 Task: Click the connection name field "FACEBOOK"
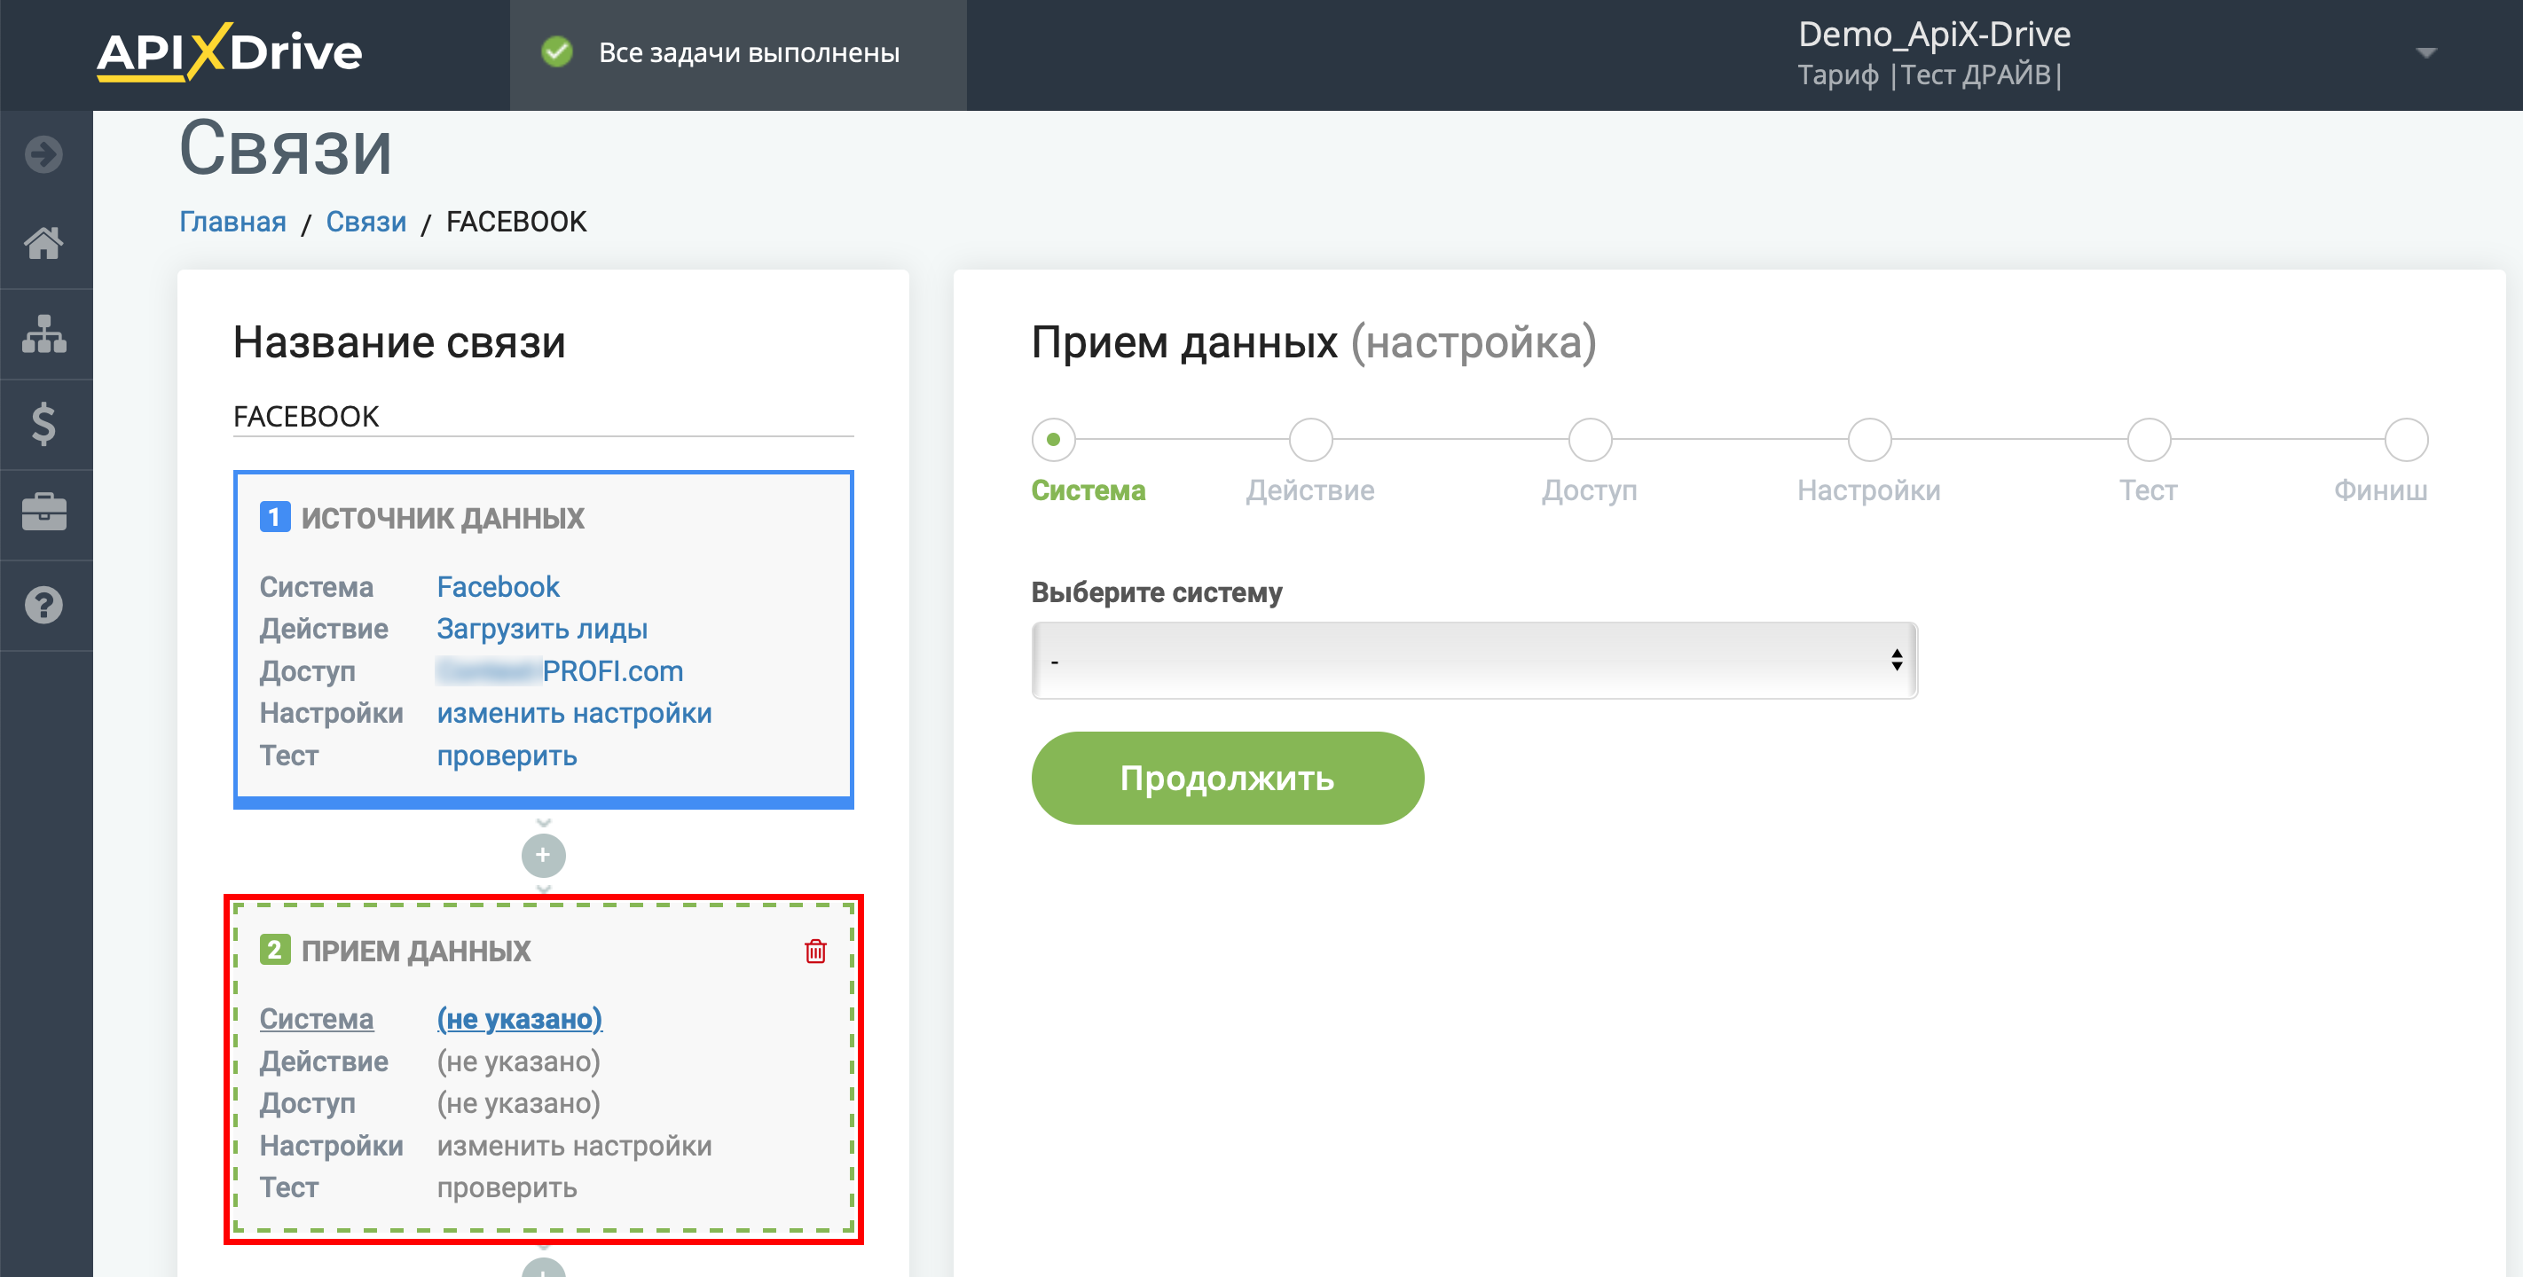pos(544,416)
